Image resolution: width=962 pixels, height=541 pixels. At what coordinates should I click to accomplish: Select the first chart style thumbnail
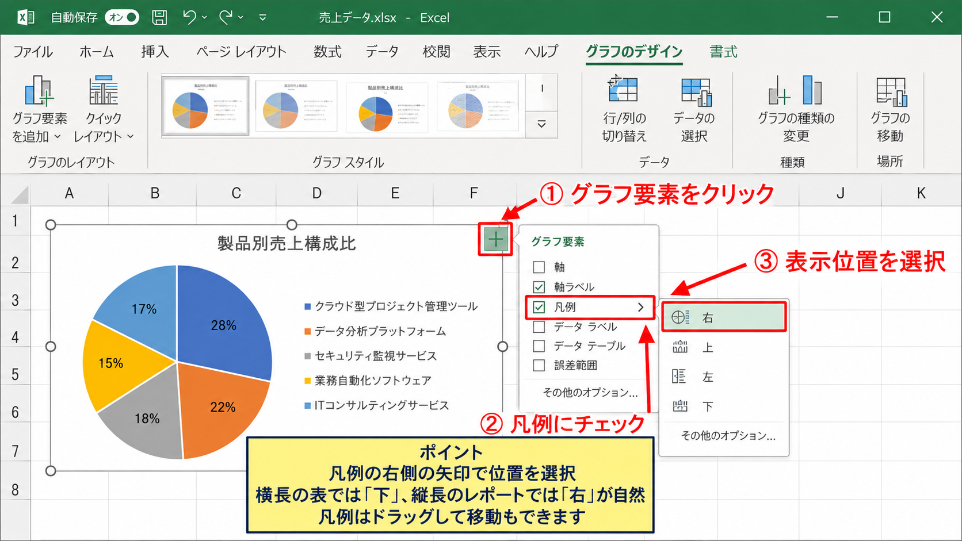click(x=205, y=106)
